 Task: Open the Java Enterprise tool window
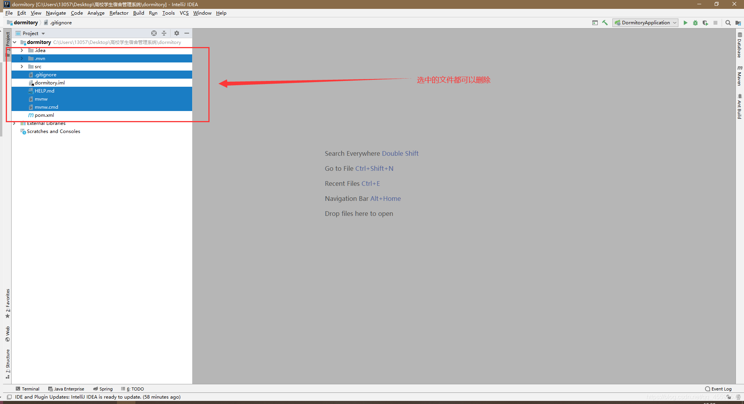tap(66, 389)
